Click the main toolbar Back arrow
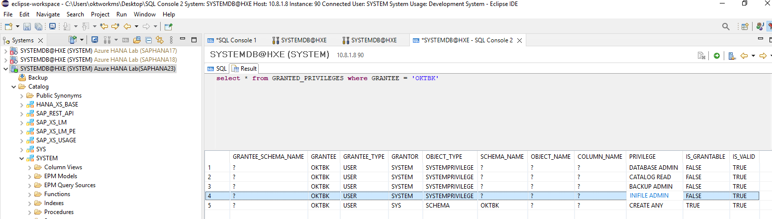Image resolution: width=772 pixels, height=219 pixels. coord(127,26)
